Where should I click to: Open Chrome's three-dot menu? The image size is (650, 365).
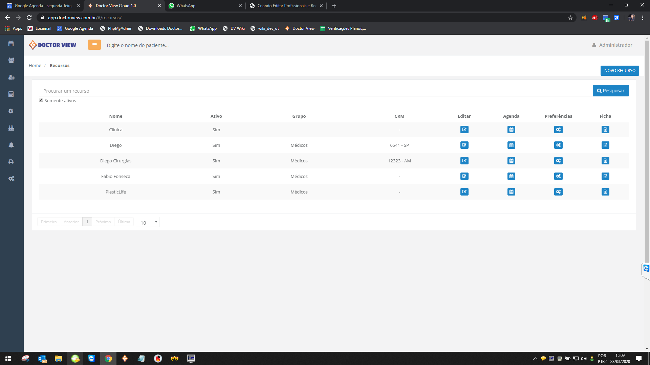coord(643,18)
